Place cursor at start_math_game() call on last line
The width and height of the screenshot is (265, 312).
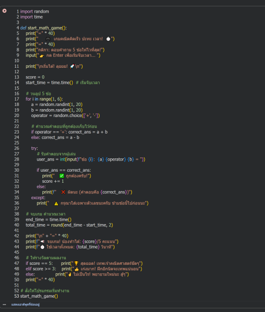[x=39, y=296]
